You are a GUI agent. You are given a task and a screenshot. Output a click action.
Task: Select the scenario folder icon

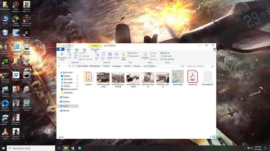click(x=88, y=77)
